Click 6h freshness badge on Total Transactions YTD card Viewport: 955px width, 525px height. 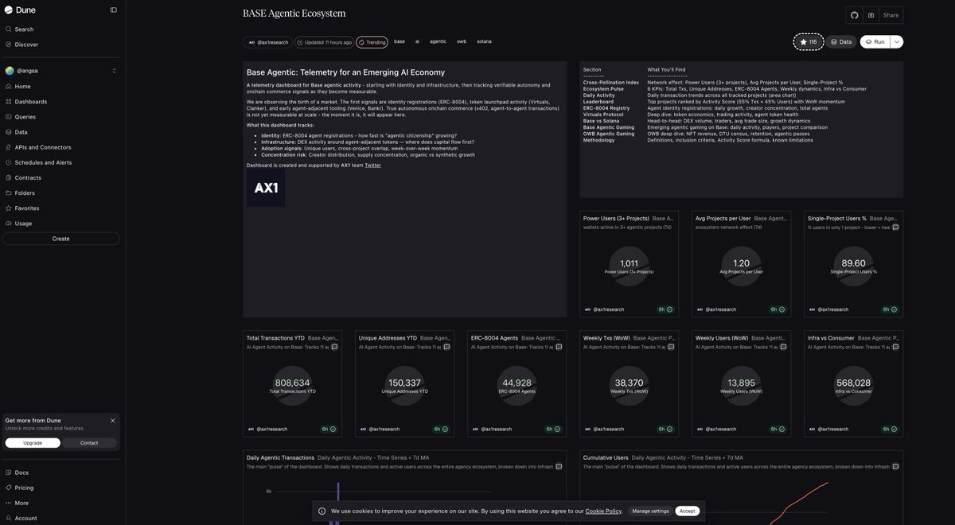pos(329,429)
